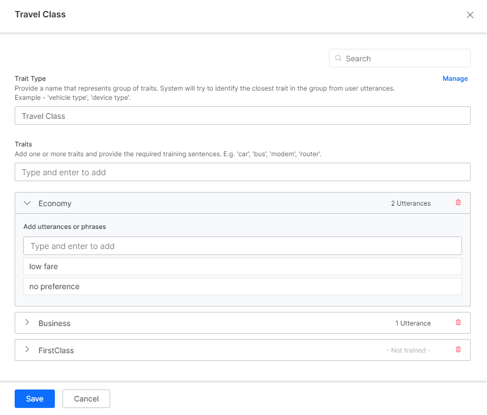Click the search magnifier icon

(x=338, y=58)
